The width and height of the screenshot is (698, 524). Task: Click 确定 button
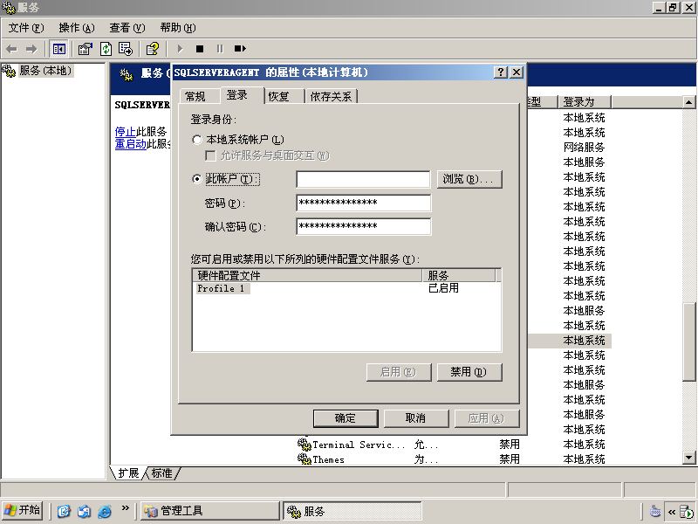click(346, 418)
